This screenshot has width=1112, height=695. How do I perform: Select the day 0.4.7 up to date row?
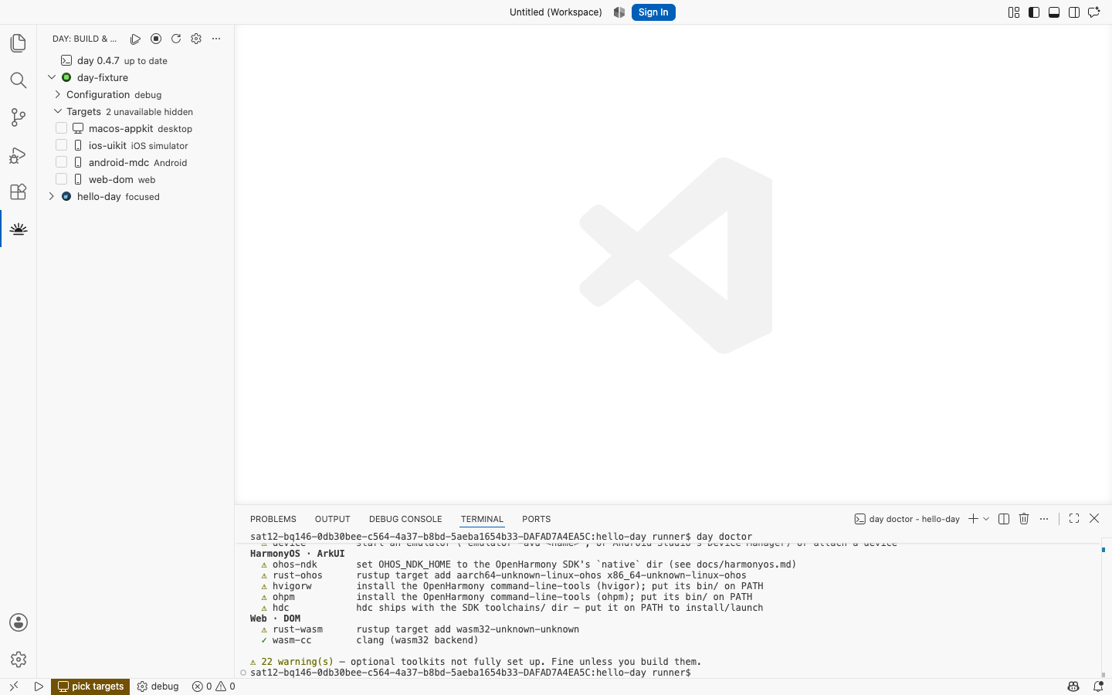pos(136,60)
